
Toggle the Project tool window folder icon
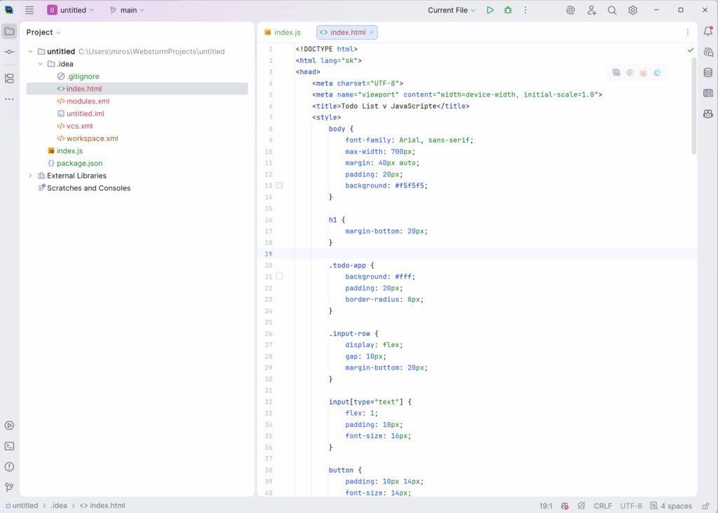point(9,31)
